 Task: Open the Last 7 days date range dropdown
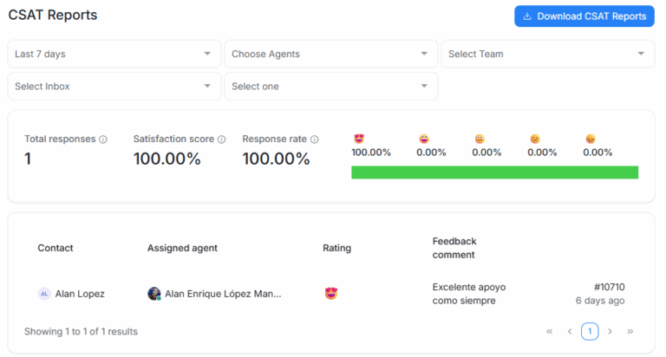[114, 54]
